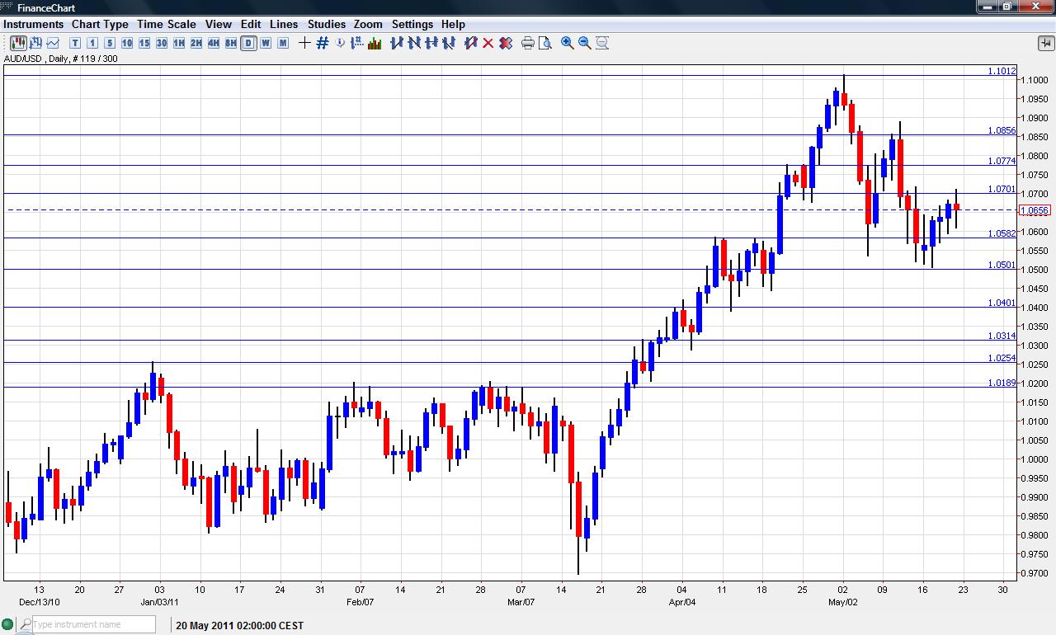Screen dimensions: 1056x635
Task: Zoom out using the magnifier icon
Action: click(584, 42)
